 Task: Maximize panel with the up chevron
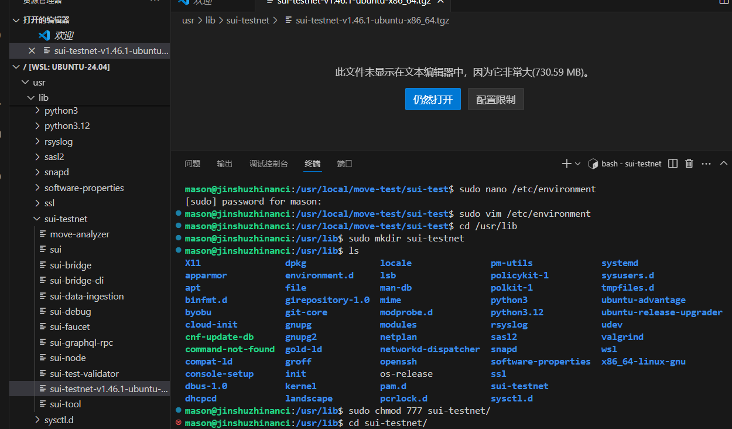(723, 164)
